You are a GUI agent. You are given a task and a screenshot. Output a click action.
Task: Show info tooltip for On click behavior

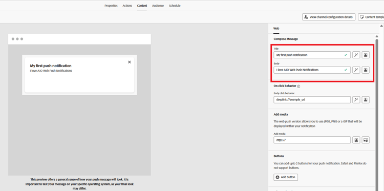[x=298, y=86]
